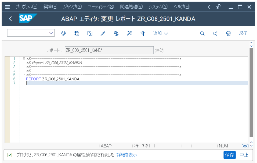Click the SAP logo
Image resolution: width=257 pixels, height=163 pixels.
(28, 18)
